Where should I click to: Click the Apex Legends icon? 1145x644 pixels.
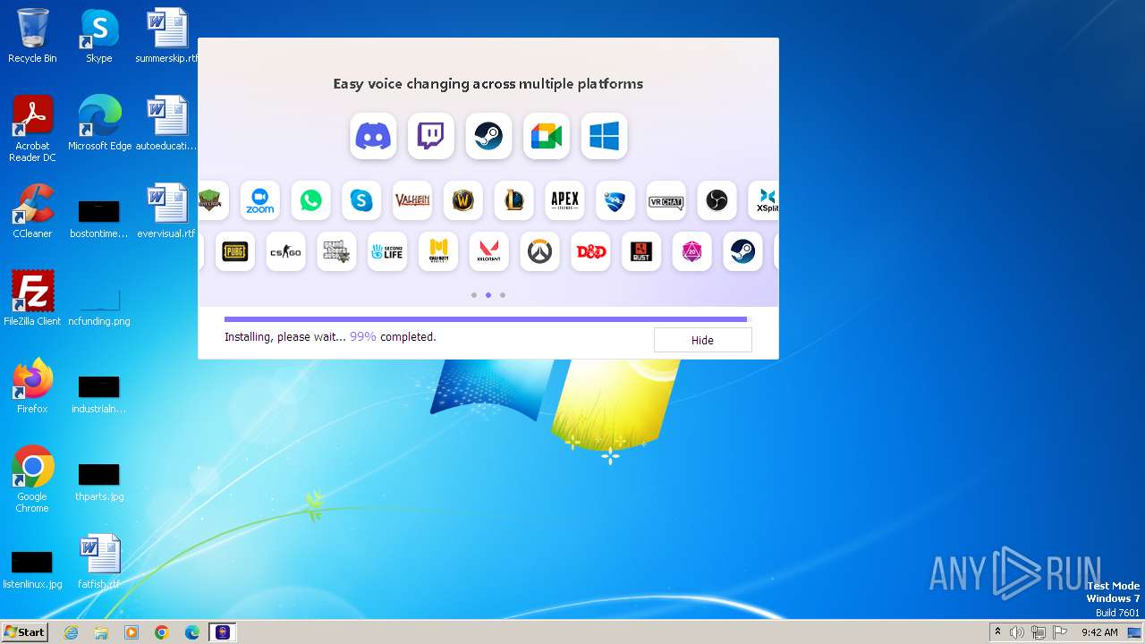pos(564,200)
